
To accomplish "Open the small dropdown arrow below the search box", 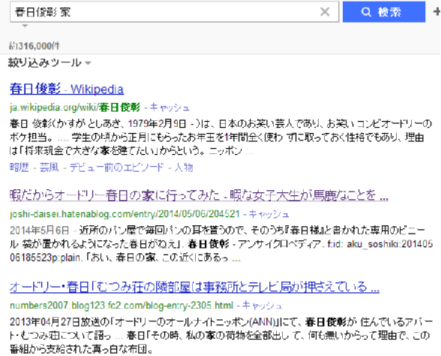I will pyautogui.click(x=25, y=26).
